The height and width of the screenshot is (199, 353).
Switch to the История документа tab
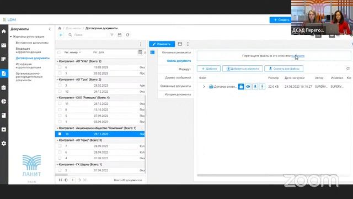click(x=178, y=95)
